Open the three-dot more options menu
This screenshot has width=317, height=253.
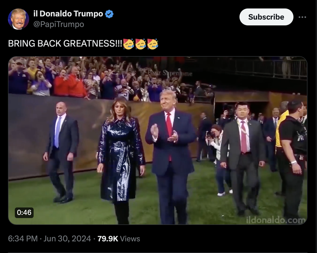tap(302, 17)
